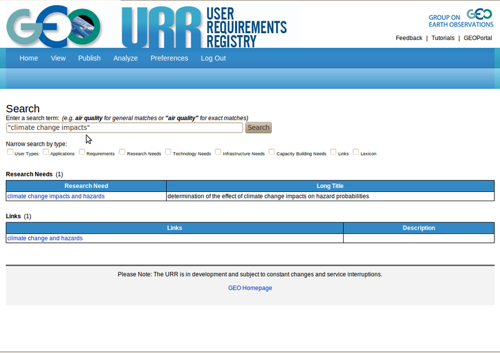Viewport: 500px width, 353px height.
Task: Click the Group on Earth Observations logo
Action: click(461, 18)
